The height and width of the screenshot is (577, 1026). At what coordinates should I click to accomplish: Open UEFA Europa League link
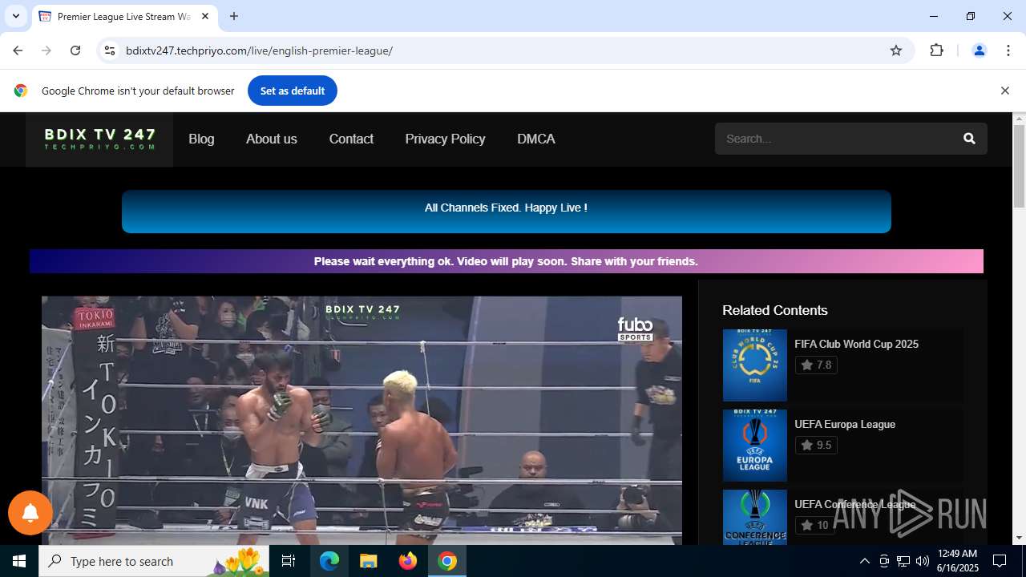tap(845, 424)
